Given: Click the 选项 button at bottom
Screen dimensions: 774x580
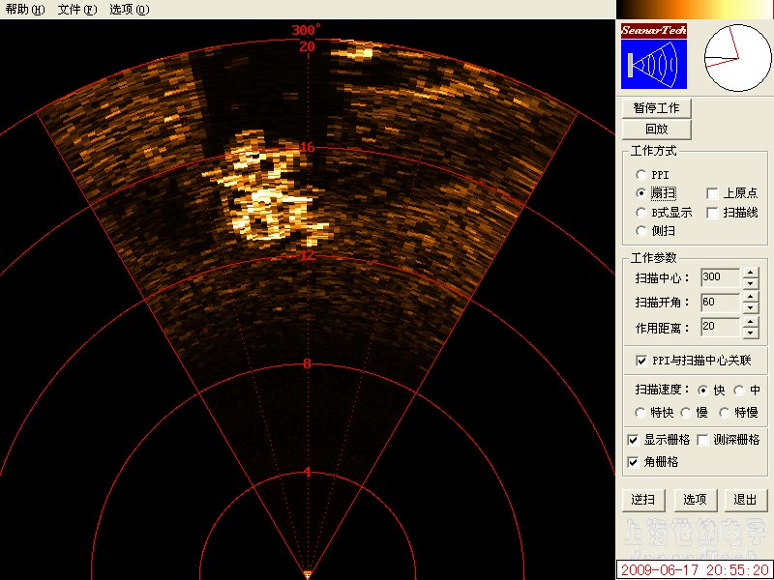Looking at the screenshot, I should pyautogui.click(x=695, y=500).
